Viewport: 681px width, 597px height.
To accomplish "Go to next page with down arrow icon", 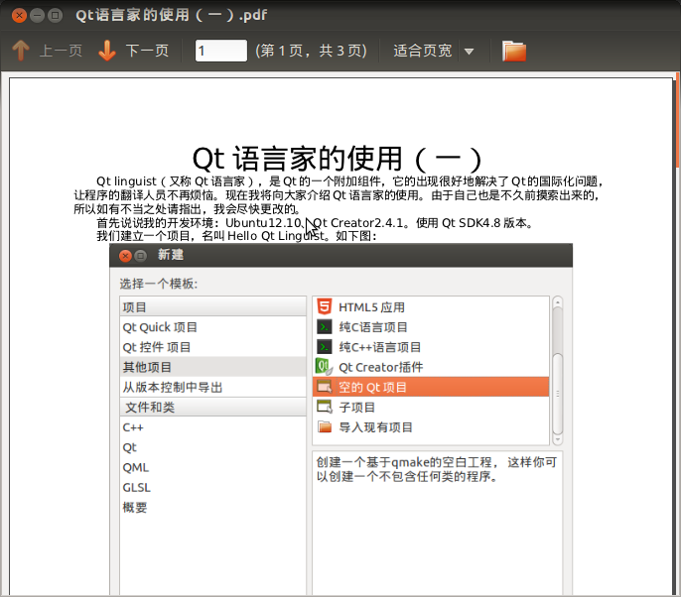I will coord(107,51).
